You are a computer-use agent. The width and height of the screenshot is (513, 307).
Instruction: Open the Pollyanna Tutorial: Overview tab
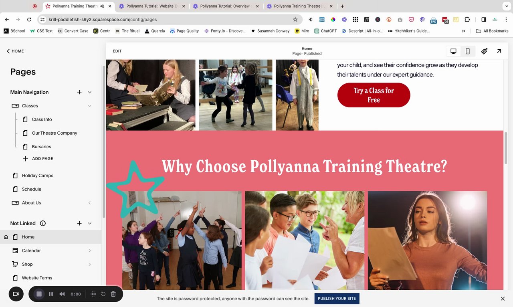(226, 6)
